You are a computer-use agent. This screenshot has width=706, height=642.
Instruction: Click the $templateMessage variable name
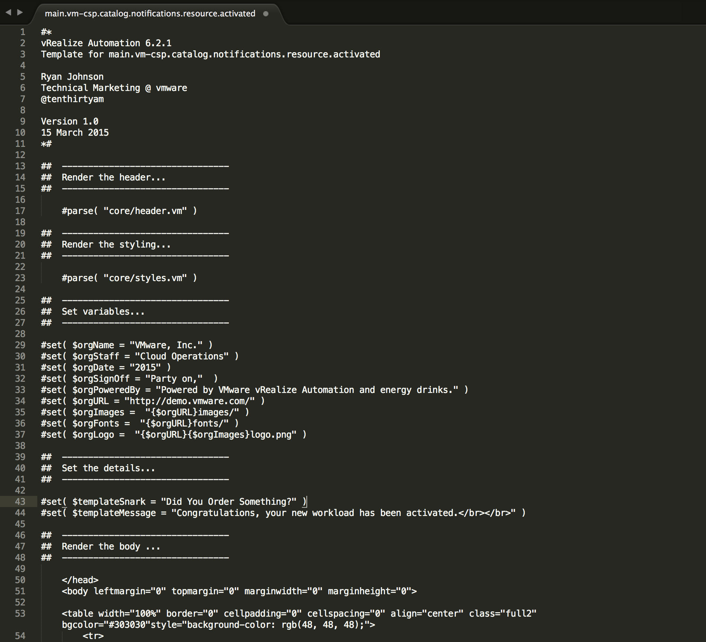pyautogui.click(x=114, y=513)
